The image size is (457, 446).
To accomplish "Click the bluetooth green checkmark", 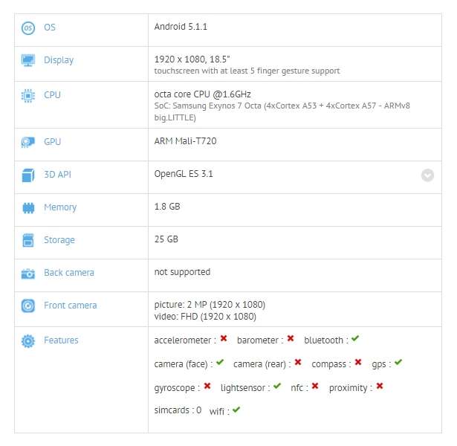I will [355, 338].
